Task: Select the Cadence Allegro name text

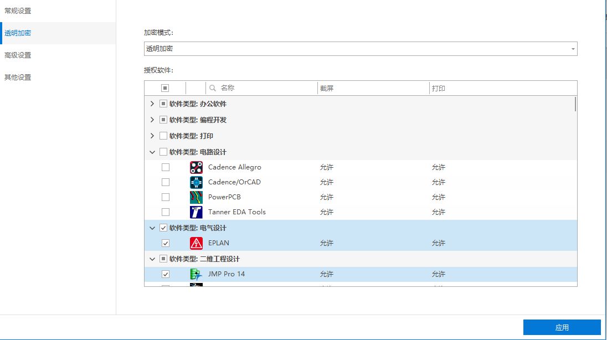Action: pyautogui.click(x=235, y=167)
